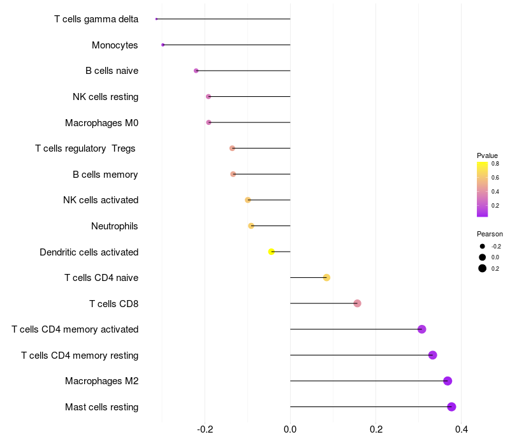Click the T cells gamma delta dot
The height and width of the screenshot is (446, 510).
(156, 19)
